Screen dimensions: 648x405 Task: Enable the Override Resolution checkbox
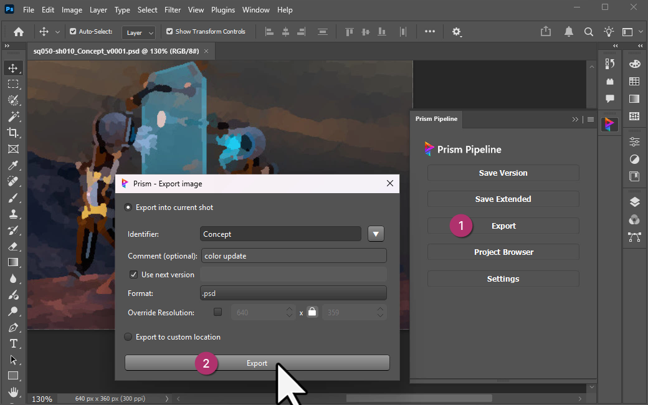tap(217, 312)
